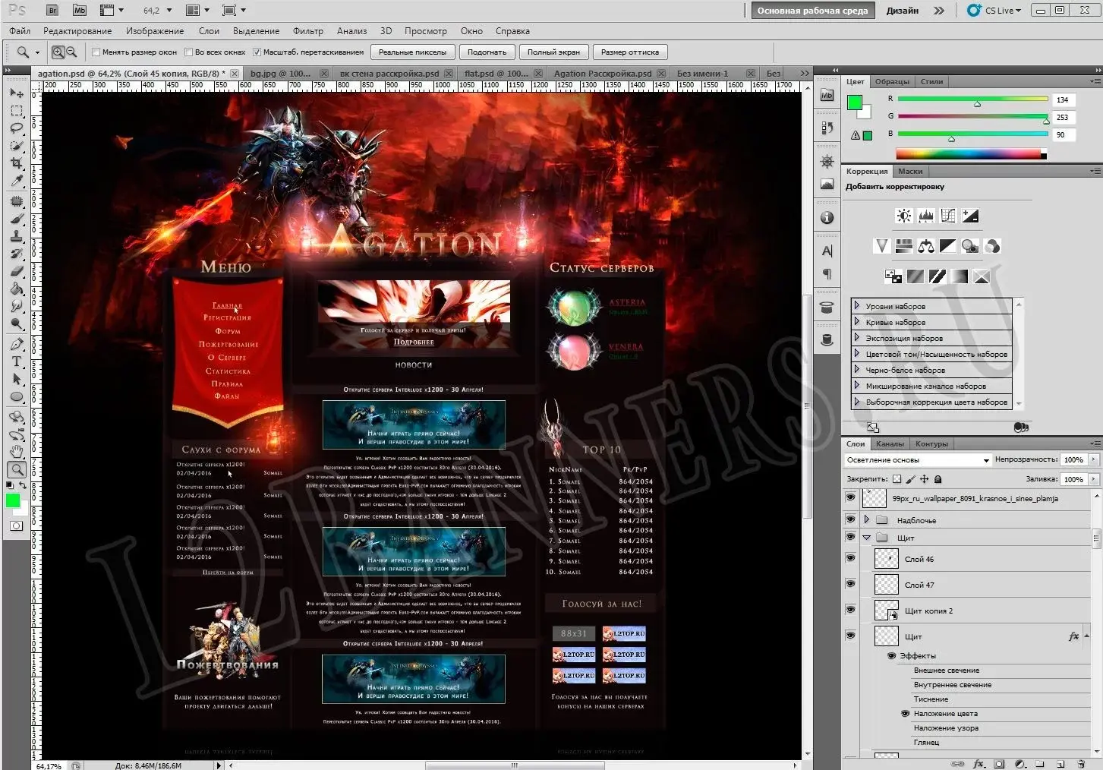This screenshot has width=1103, height=770.
Task: Select the Pen tool
Action: point(17,344)
